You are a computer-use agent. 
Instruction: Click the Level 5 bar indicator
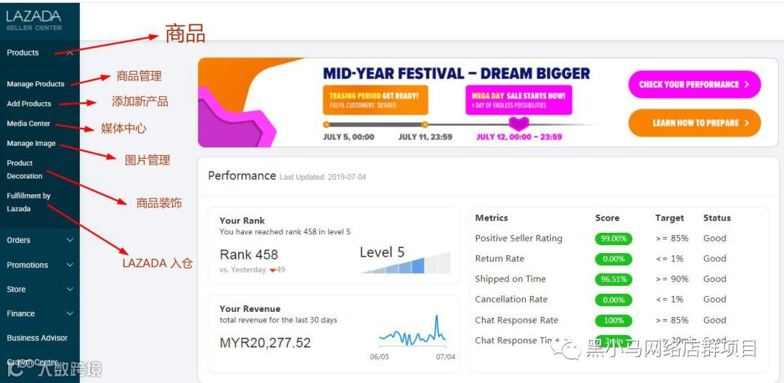pyautogui.click(x=406, y=263)
